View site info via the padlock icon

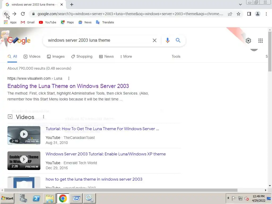[33, 14]
